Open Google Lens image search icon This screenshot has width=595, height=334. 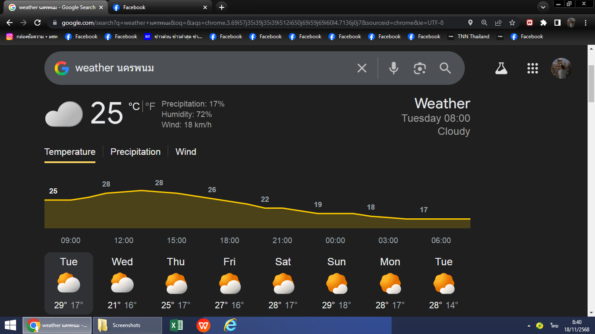point(419,68)
